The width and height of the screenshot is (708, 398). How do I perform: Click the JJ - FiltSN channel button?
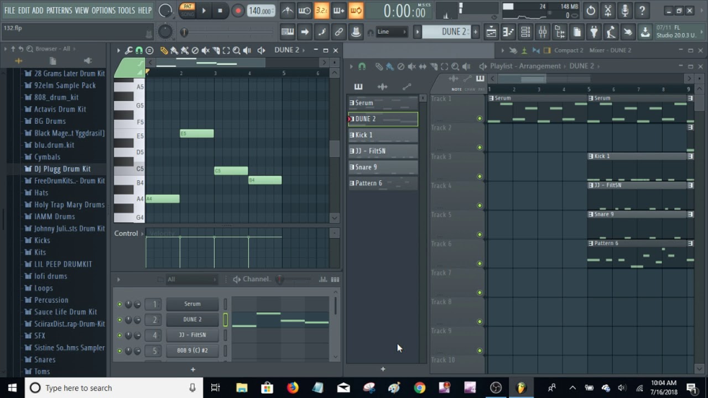pyautogui.click(x=192, y=335)
